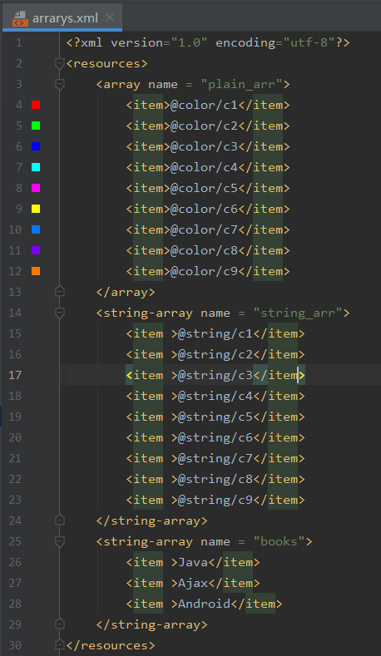Click the encoding "utf-8" value
The width and height of the screenshot is (381, 656).
point(309,42)
